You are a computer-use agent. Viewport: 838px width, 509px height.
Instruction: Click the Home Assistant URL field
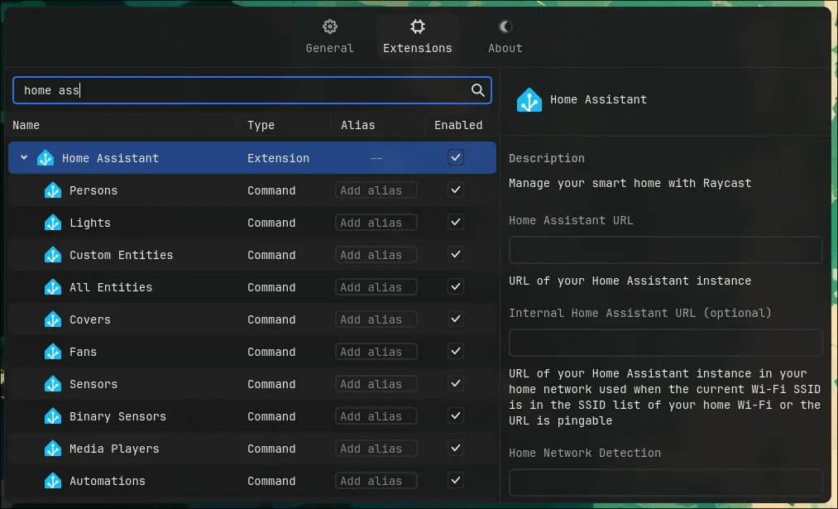pos(665,250)
